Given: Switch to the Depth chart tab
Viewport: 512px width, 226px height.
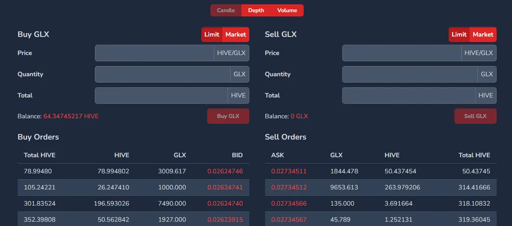Looking at the screenshot, I should tap(256, 10).
